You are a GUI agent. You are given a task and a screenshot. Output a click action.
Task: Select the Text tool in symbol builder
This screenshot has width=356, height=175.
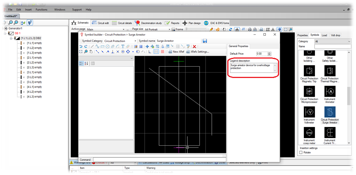[123, 46]
